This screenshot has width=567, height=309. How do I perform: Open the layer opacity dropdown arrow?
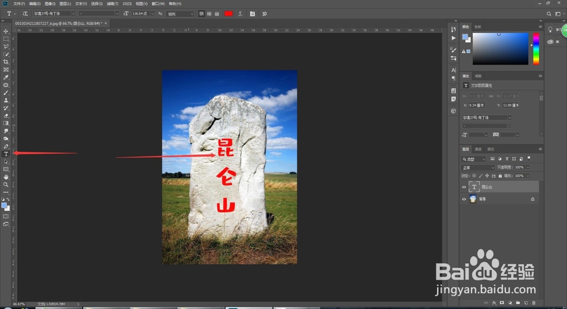[527, 168]
